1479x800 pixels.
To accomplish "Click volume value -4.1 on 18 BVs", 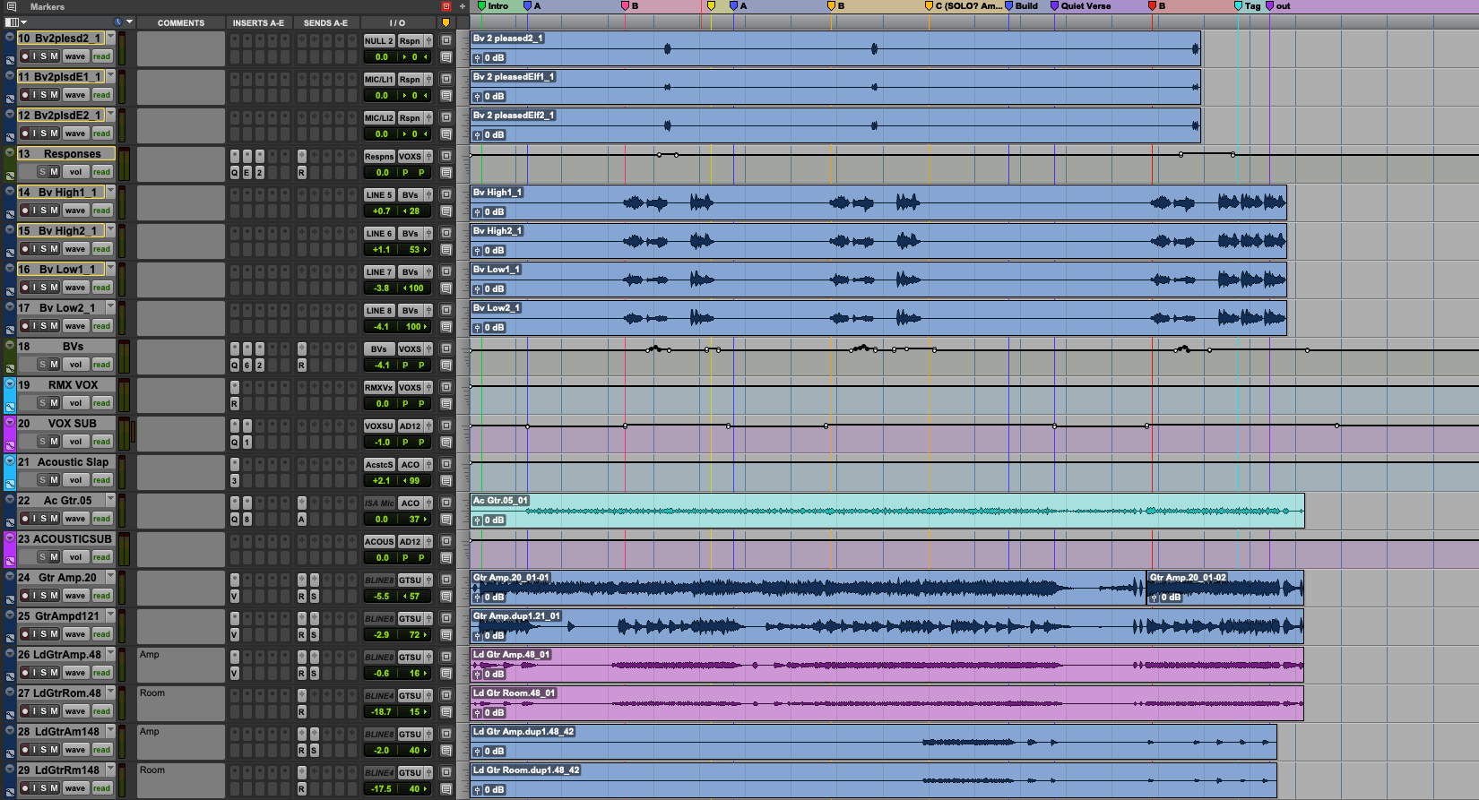I will (382, 365).
